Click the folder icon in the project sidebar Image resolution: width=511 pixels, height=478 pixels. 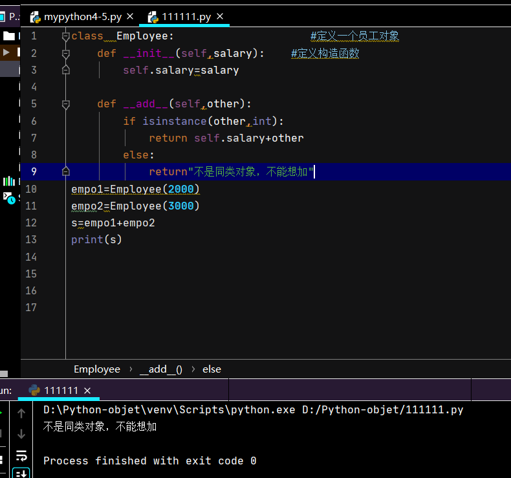pyautogui.click(x=9, y=36)
